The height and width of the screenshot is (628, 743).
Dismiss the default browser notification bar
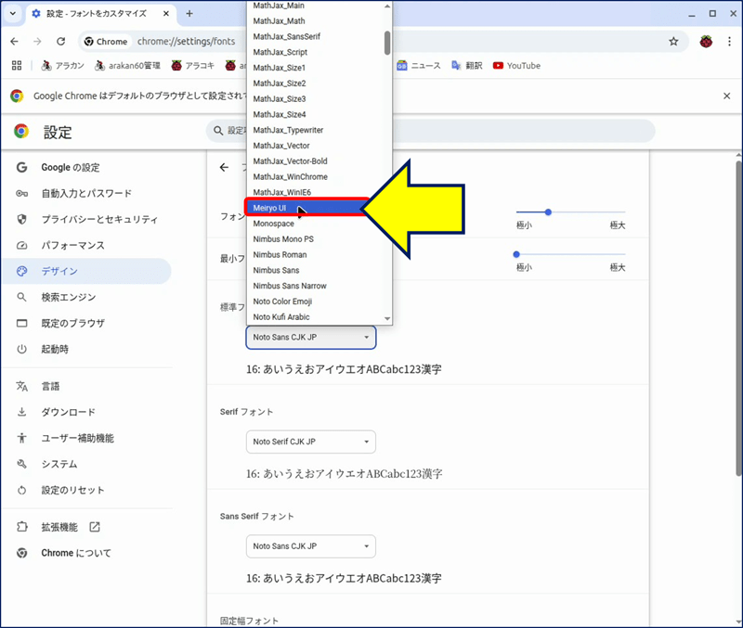coord(727,96)
